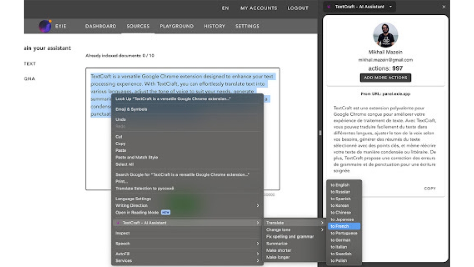Select Undo in the context menu
The image size is (474, 267).
point(187,120)
